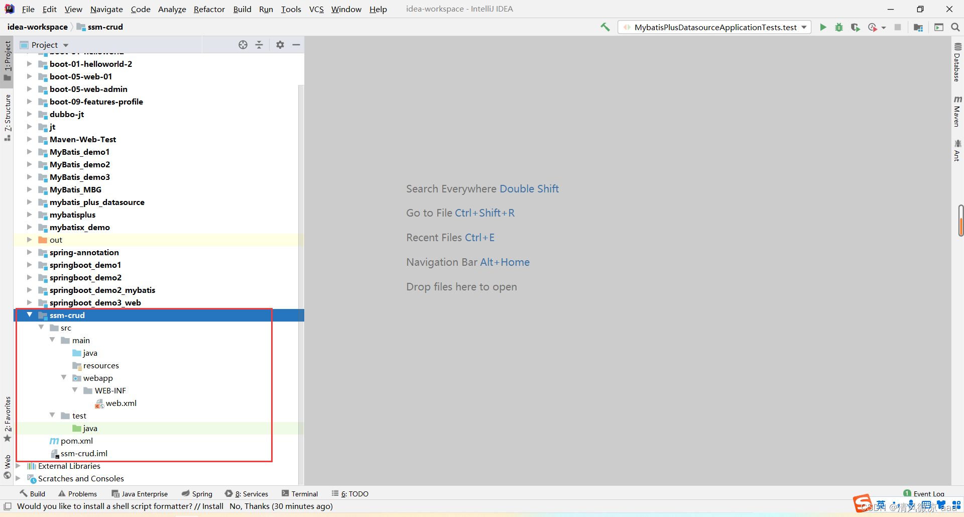Open the VCS menu
This screenshot has height=517, width=964.
click(316, 9)
